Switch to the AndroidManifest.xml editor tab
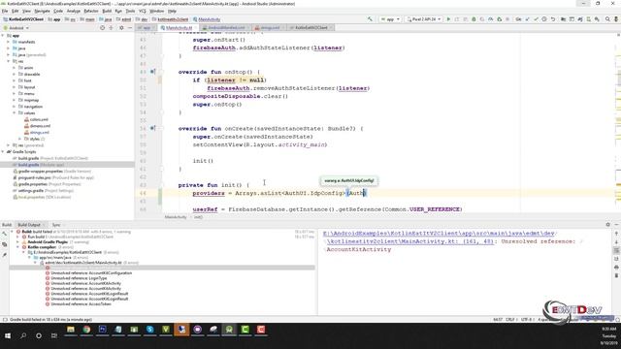621x349 pixels. click(x=226, y=28)
